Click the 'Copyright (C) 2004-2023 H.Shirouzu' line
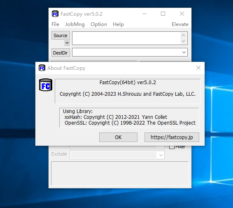 click(x=128, y=94)
